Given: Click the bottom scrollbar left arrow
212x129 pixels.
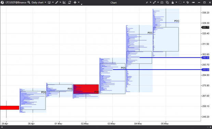Looking at the screenshot, I should click(x=2, y=127).
